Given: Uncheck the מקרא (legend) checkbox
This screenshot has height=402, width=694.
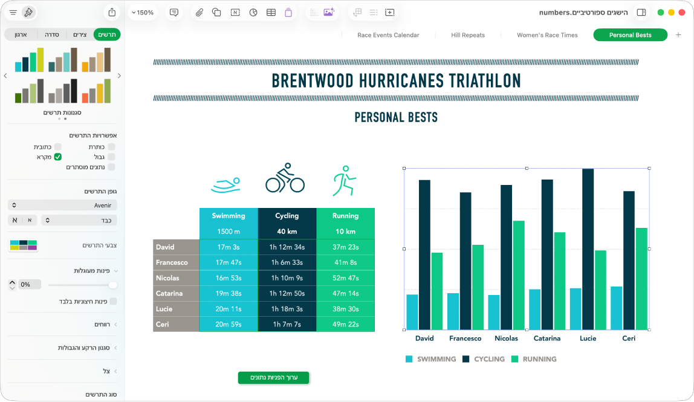Looking at the screenshot, I should click(57, 157).
